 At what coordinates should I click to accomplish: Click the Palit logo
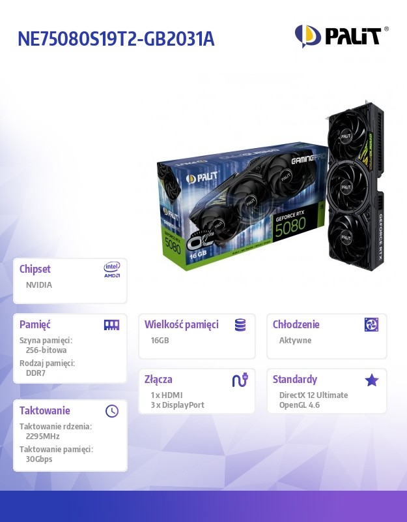341,36
